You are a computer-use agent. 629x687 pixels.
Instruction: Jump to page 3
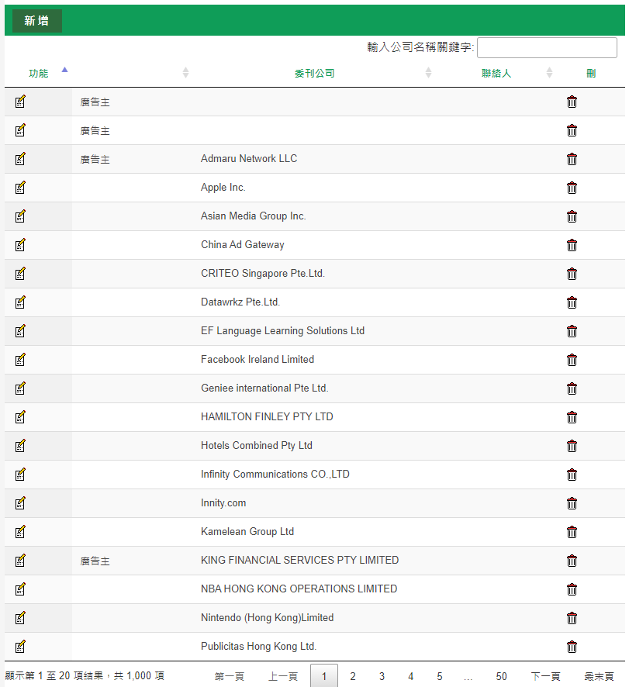coord(382,676)
